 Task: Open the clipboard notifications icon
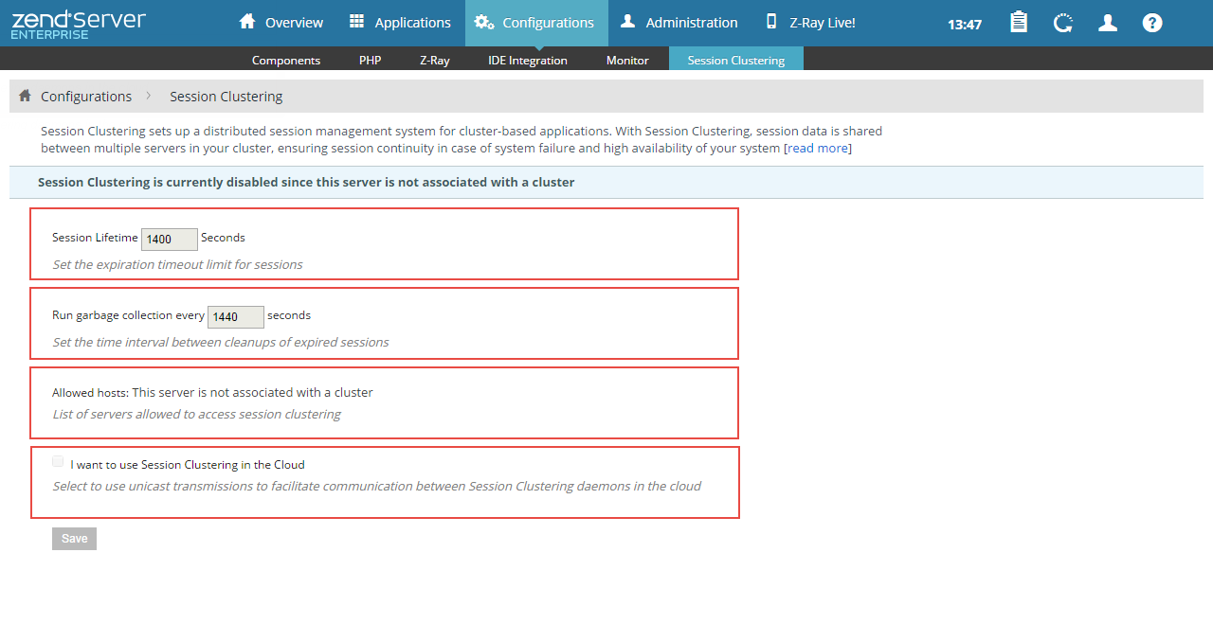click(x=1019, y=23)
